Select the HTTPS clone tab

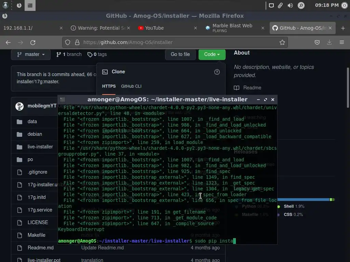click(x=109, y=86)
